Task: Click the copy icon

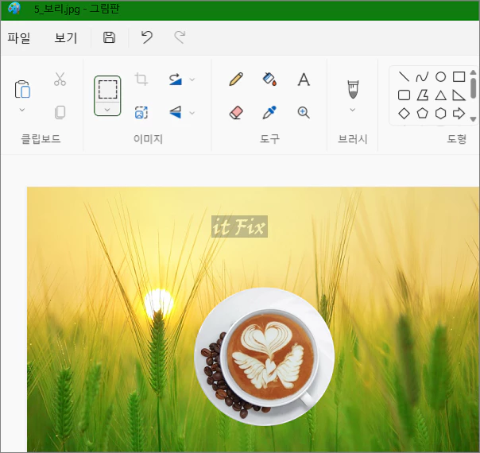Action: (60, 112)
